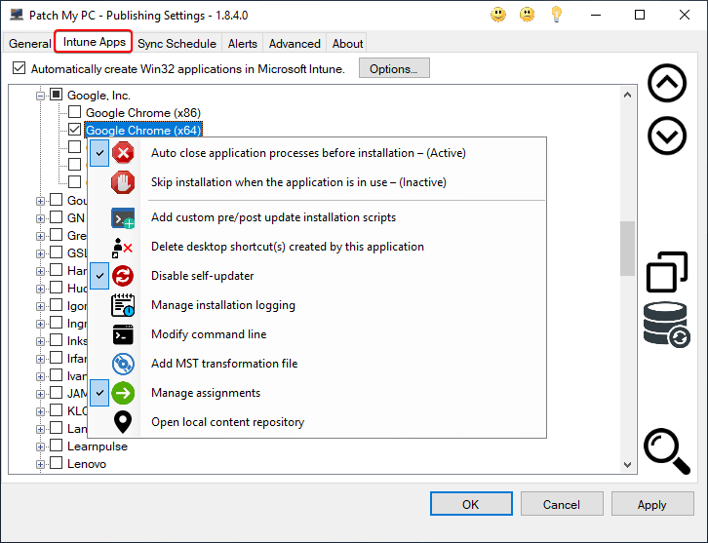
Task: Click the light bulb idea icon
Action: (557, 15)
